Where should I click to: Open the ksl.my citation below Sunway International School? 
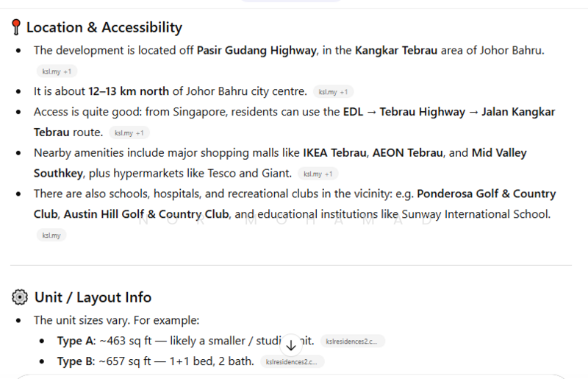pyautogui.click(x=51, y=235)
